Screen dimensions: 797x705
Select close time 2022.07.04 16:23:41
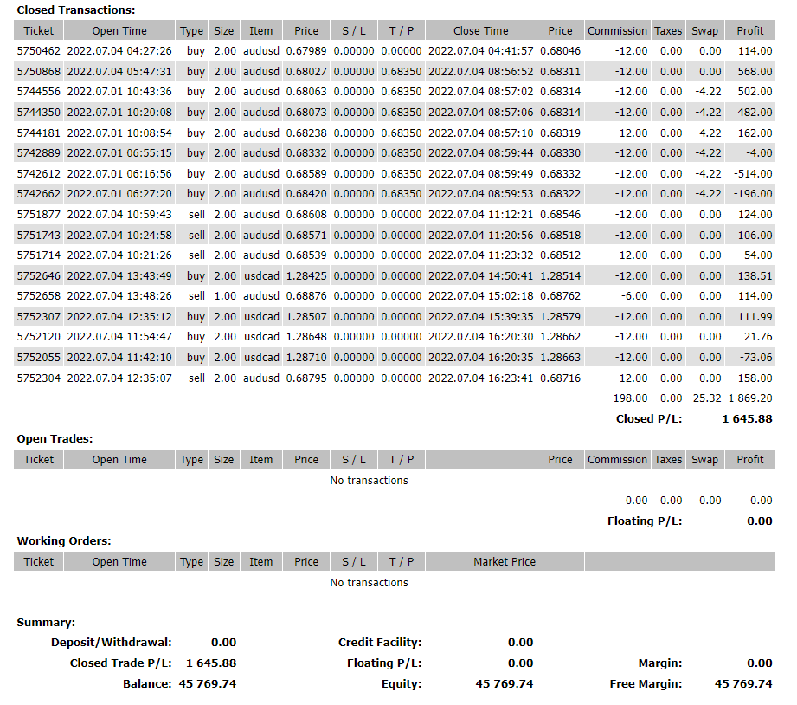[x=481, y=378]
